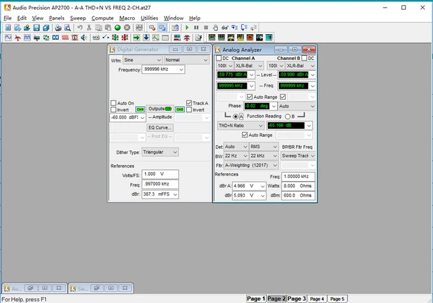Click the Save floppy disk icon
The width and height of the screenshot is (433, 303).
[x=36, y=28]
